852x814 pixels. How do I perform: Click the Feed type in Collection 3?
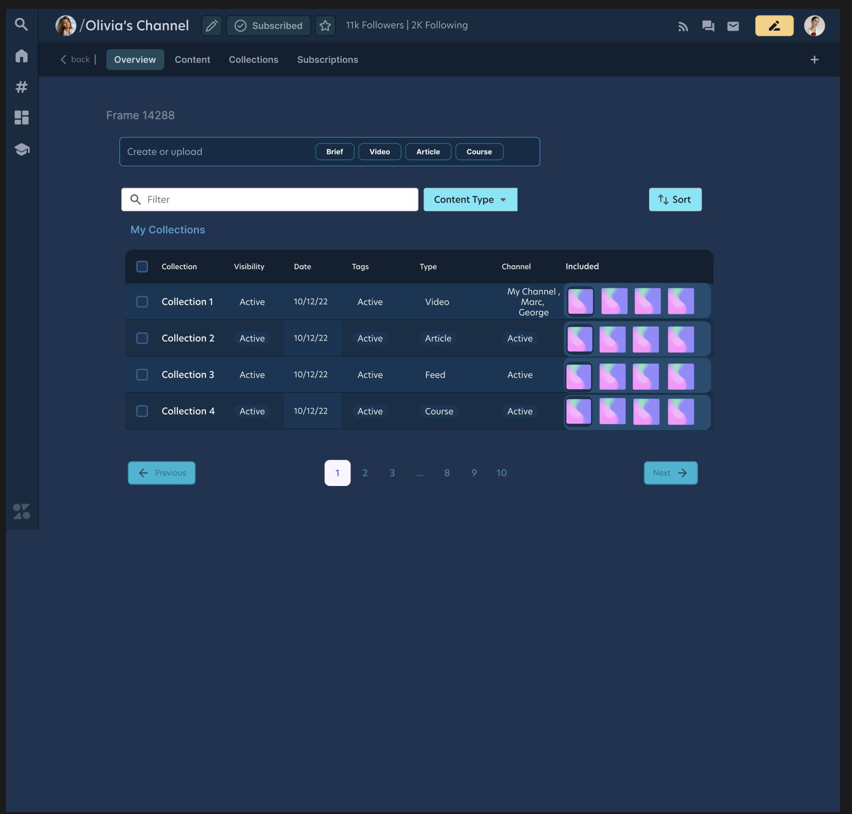(435, 375)
